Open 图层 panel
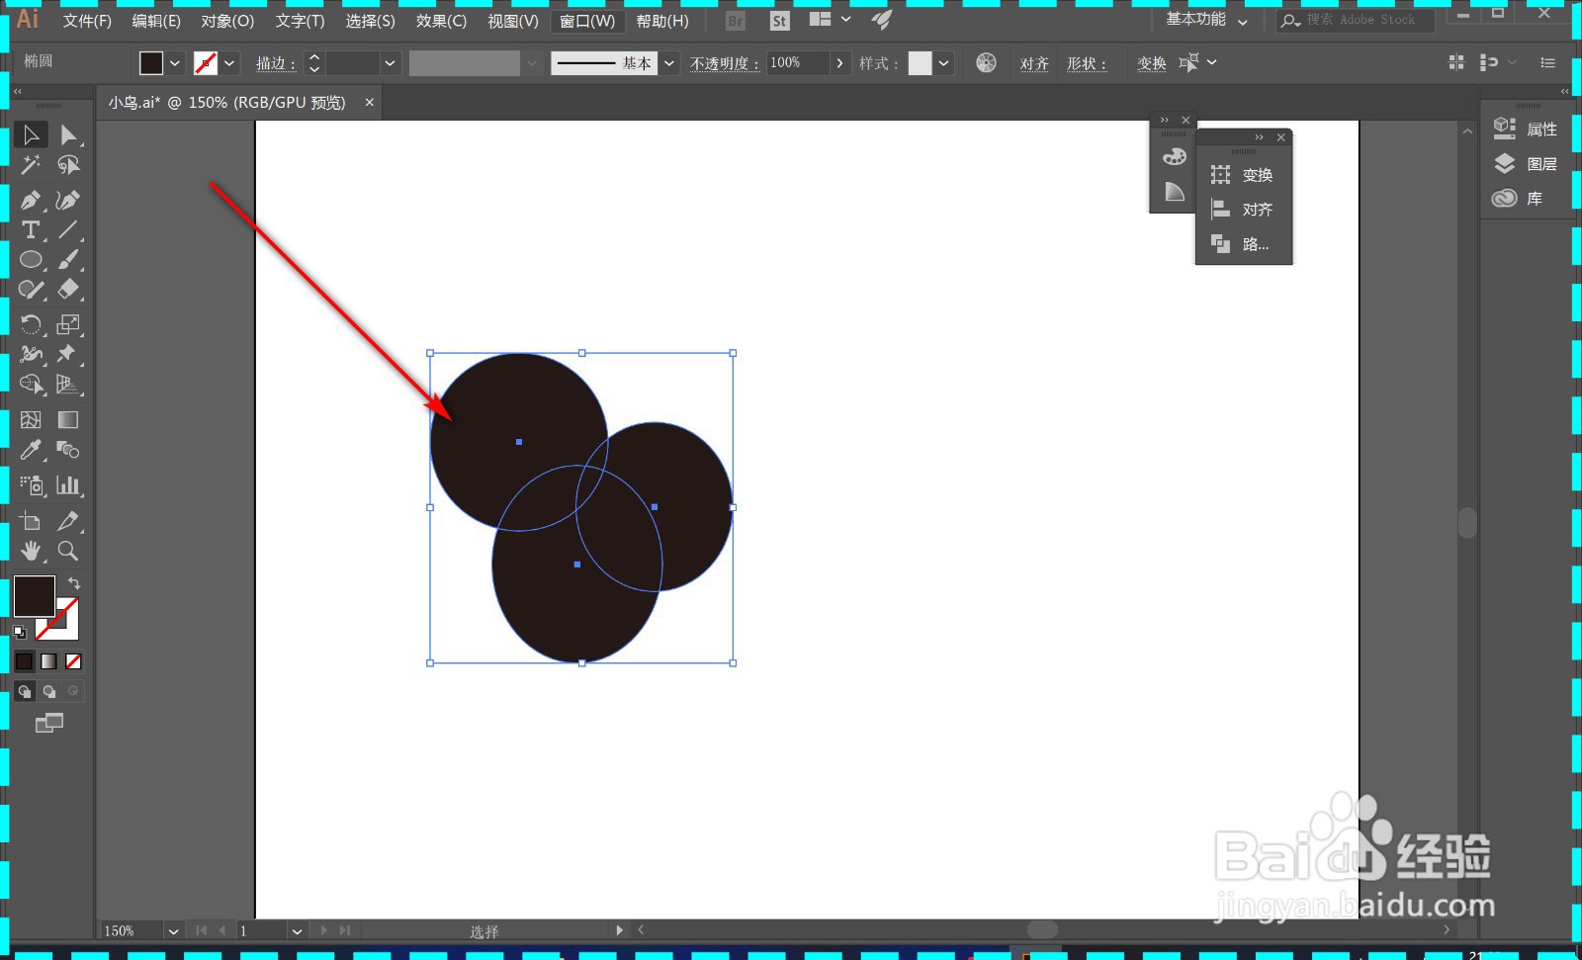Screen dimensions: 1582x960 (1528, 164)
